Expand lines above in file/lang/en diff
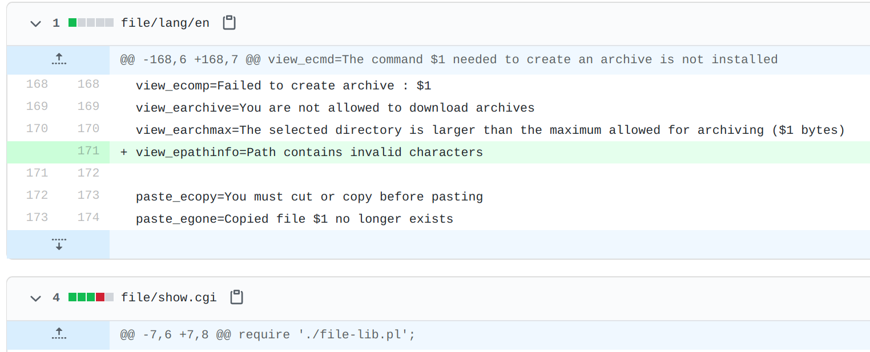 pyautogui.click(x=58, y=59)
